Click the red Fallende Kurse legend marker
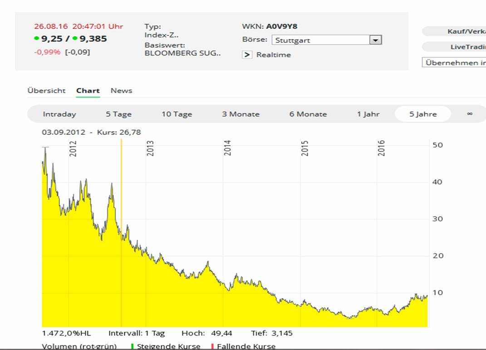Screen dimensions: 486x350 pos(213,346)
